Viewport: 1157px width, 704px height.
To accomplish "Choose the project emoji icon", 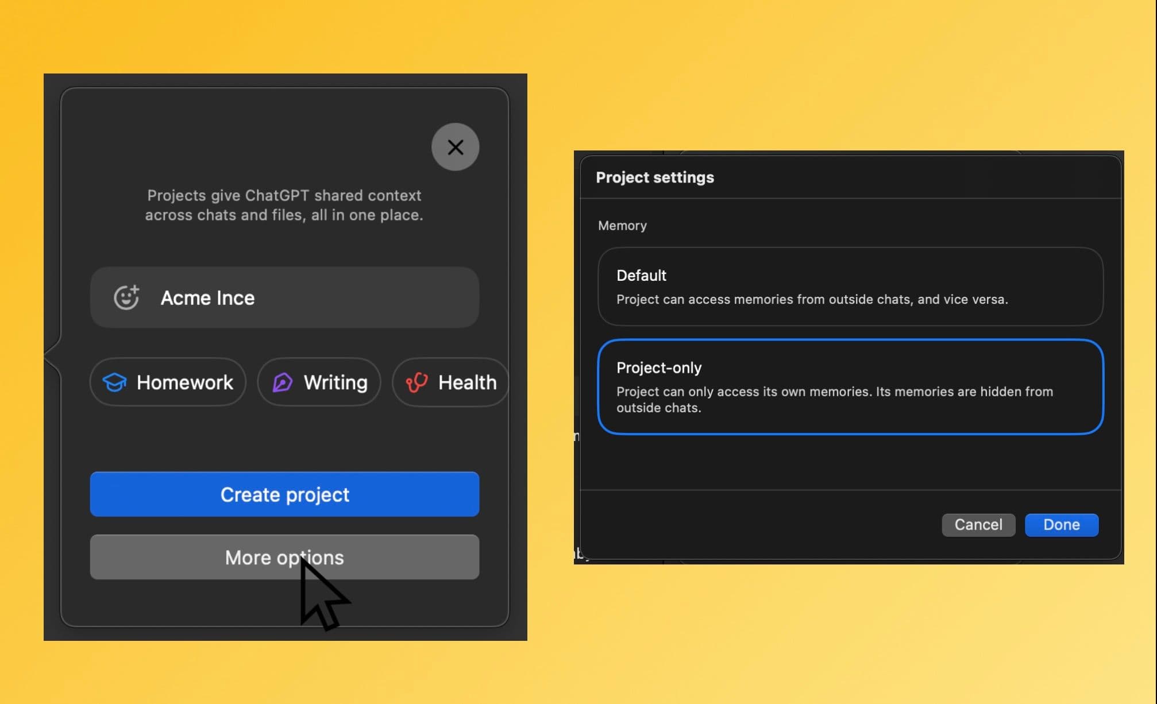I will point(126,297).
